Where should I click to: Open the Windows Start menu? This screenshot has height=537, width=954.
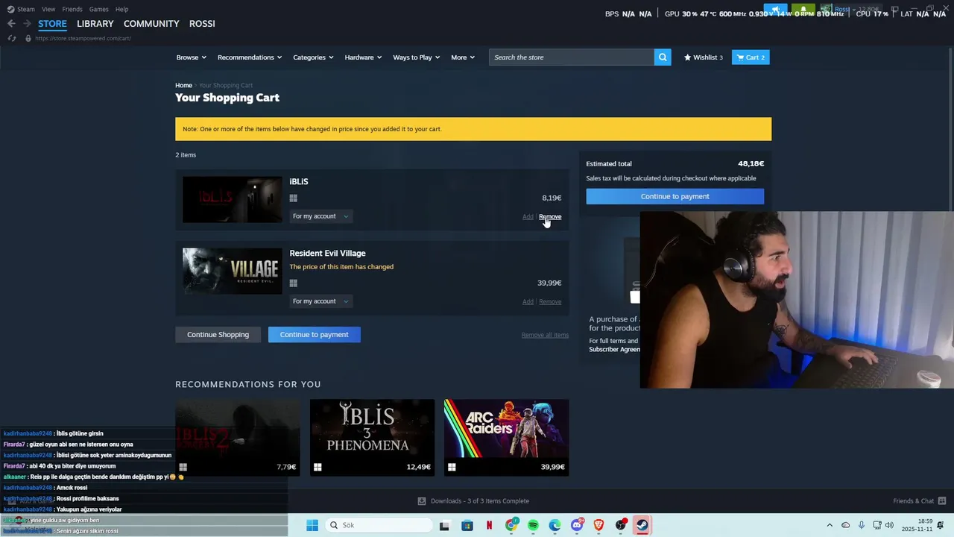point(312,525)
